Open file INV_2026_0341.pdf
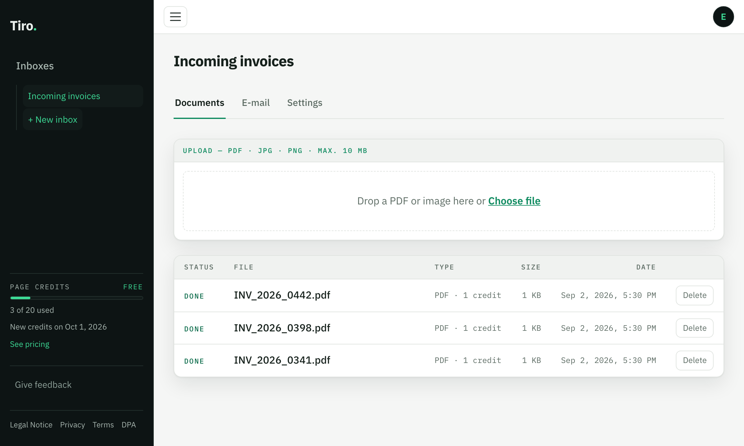 point(282,360)
